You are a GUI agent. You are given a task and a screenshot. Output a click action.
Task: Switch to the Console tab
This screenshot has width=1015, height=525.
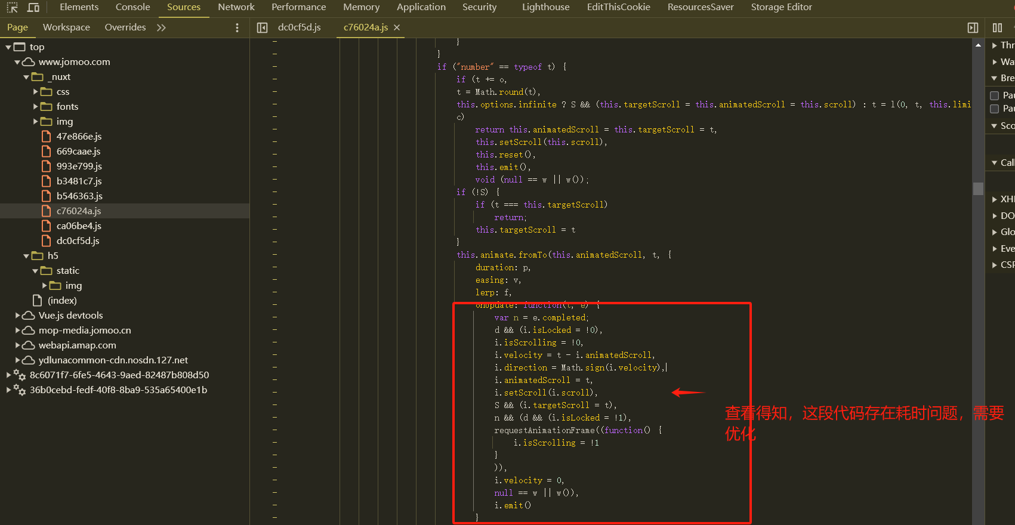[x=132, y=7]
